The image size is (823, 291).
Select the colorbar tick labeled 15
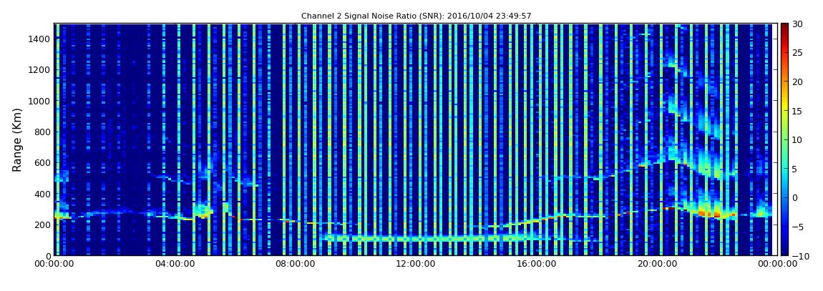(798, 111)
